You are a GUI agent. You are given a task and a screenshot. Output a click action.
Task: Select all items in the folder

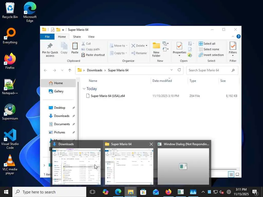pos(207,44)
